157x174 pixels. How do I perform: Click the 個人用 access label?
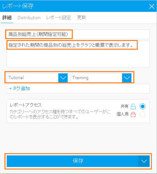tap(122, 114)
